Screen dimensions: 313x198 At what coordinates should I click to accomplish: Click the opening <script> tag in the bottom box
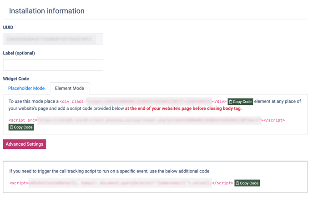click(19, 183)
